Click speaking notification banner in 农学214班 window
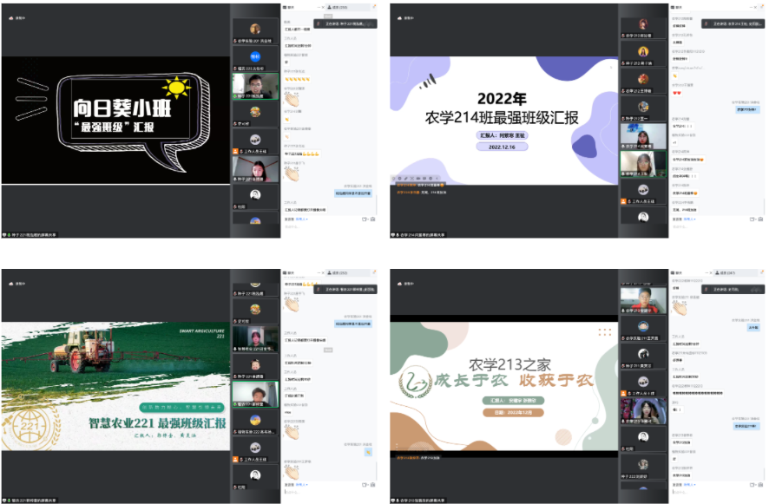This screenshot has width=769, height=504. click(x=731, y=23)
